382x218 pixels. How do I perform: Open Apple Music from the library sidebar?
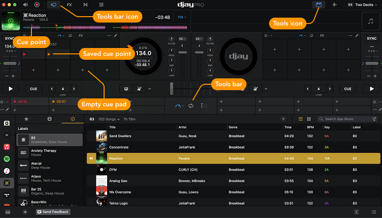pos(7,146)
